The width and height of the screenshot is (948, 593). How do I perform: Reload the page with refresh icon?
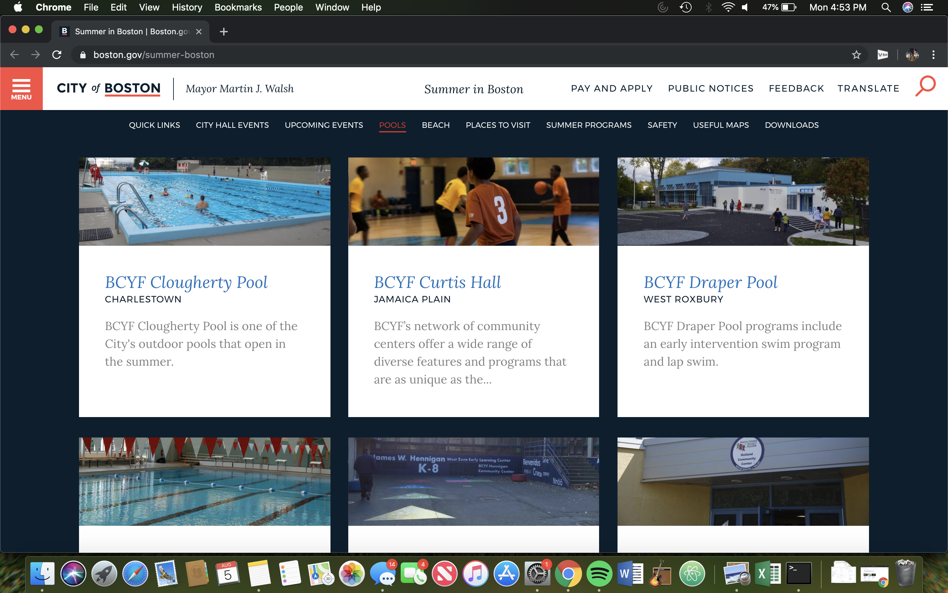pos(57,55)
